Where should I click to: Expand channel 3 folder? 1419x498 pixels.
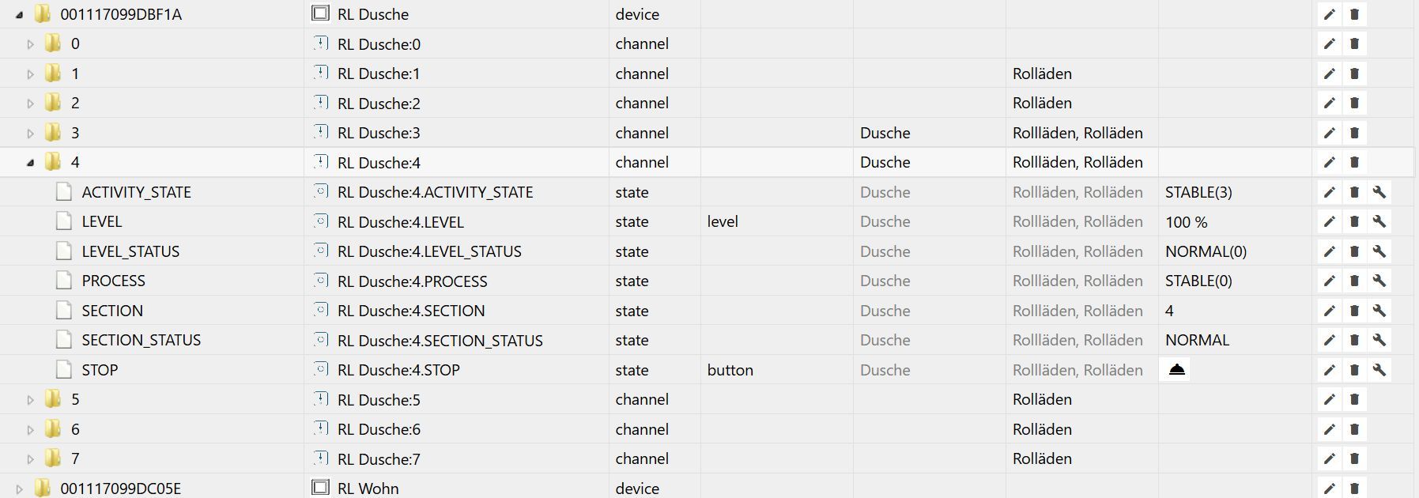(x=30, y=133)
